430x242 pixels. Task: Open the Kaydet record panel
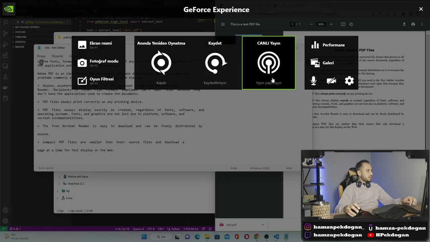[215, 63]
